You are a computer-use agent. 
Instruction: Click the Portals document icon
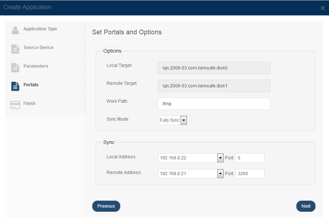pos(15,86)
